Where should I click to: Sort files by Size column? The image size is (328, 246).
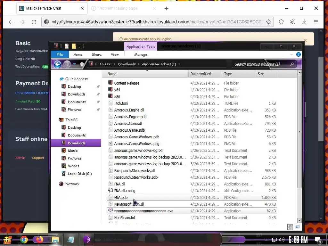267,74
